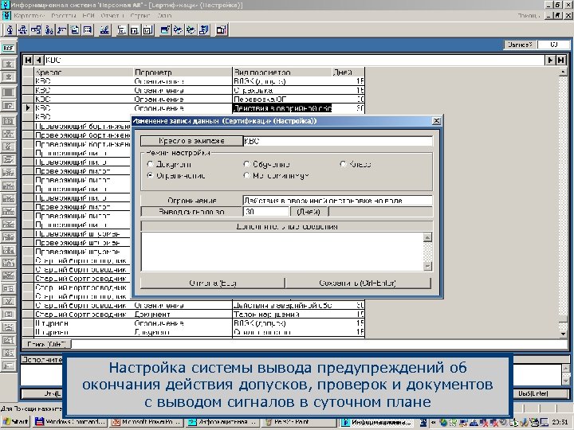
Task: Switch to Microsoft PowerPoint in taskbar
Action: click(147, 422)
